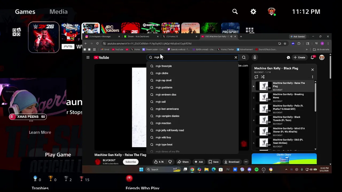This screenshot has width=342, height=192.
Task: Open Discord from the Windows taskbar
Action: (x=249, y=170)
